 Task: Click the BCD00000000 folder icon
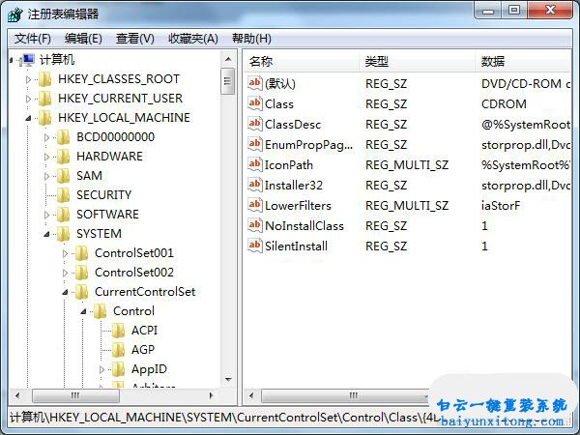pos(64,137)
